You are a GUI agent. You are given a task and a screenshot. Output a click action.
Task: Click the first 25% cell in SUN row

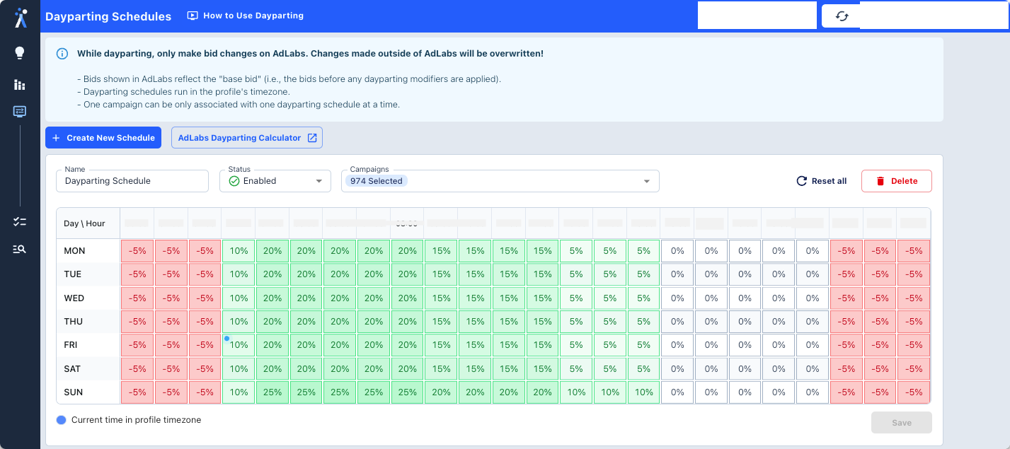(x=272, y=392)
